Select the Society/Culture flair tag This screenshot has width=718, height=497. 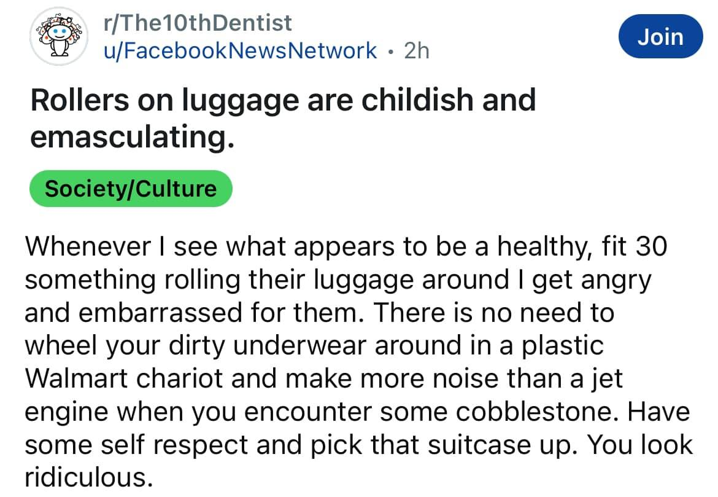tap(131, 189)
